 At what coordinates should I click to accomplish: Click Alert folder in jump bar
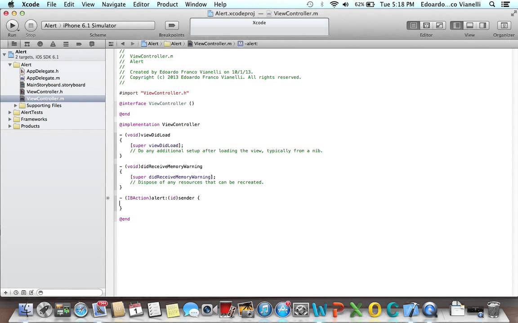[173, 44]
